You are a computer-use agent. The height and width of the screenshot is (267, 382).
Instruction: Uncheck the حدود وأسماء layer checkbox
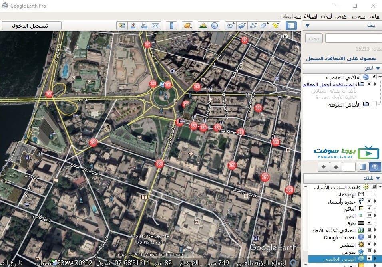click(x=369, y=201)
